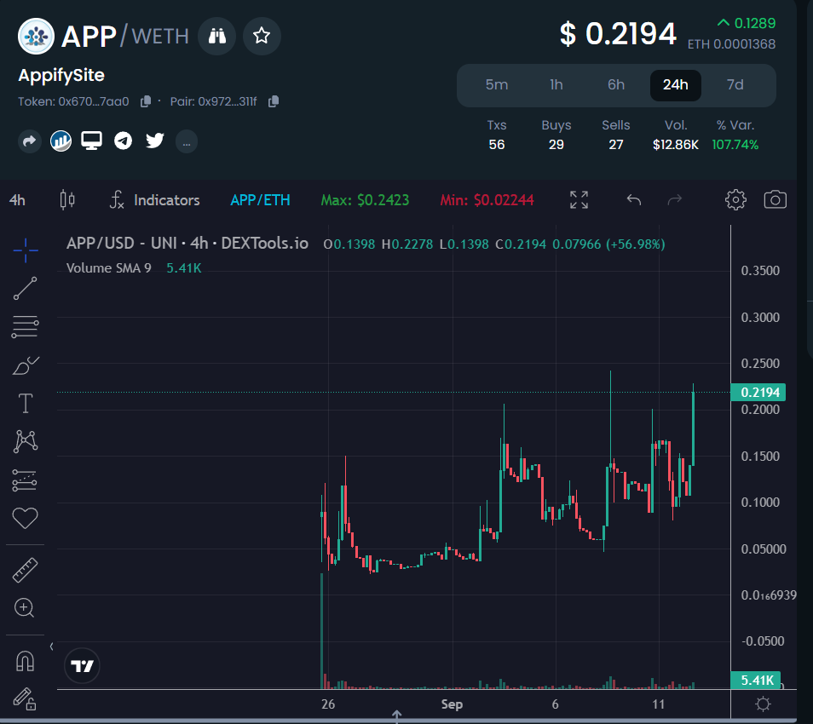This screenshot has height=724, width=813.
Task: Add APP/WETH to favorites with star
Action: [x=262, y=36]
